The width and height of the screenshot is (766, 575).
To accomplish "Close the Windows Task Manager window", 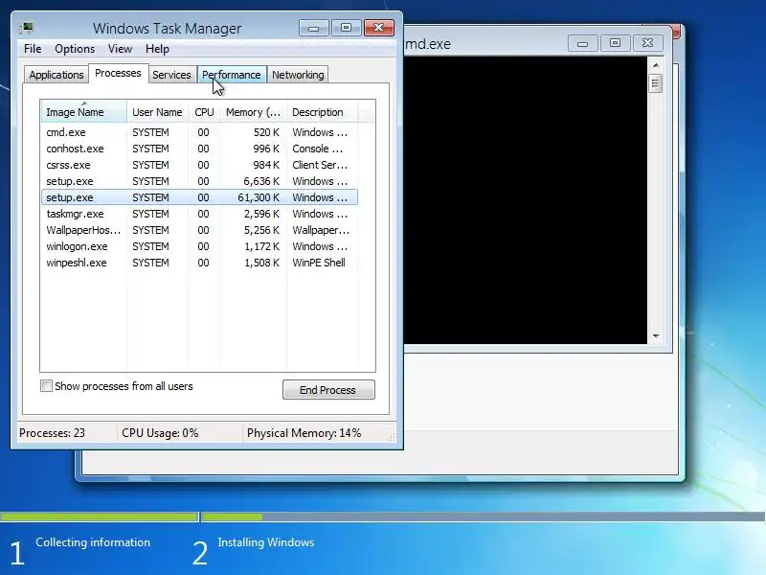I will click(378, 28).
